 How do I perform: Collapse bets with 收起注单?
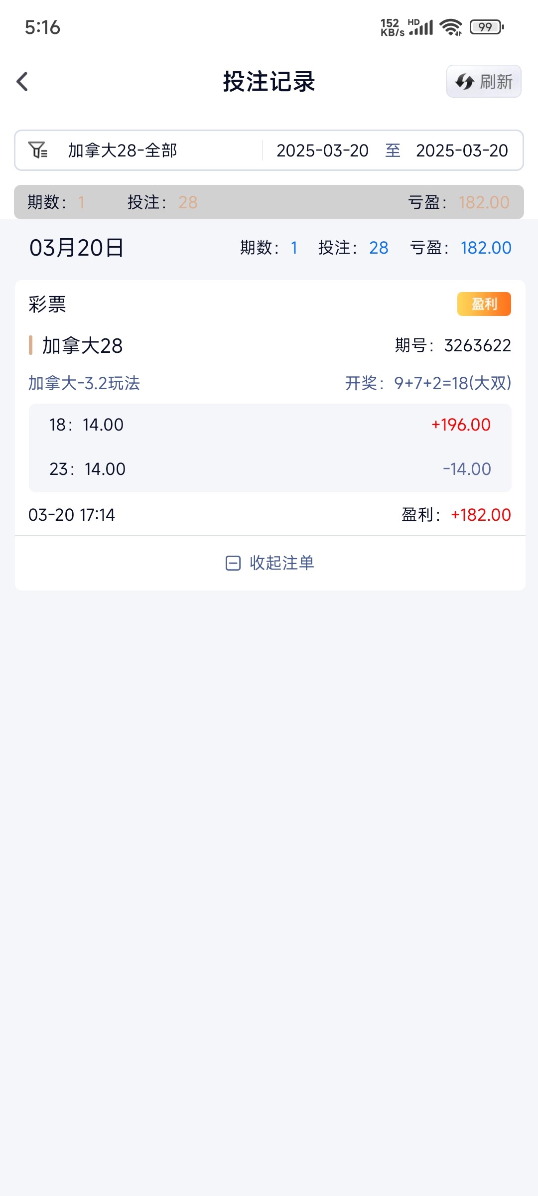(281, 563)
